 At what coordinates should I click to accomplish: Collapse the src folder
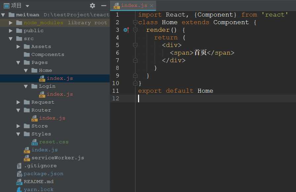[11, 39]
